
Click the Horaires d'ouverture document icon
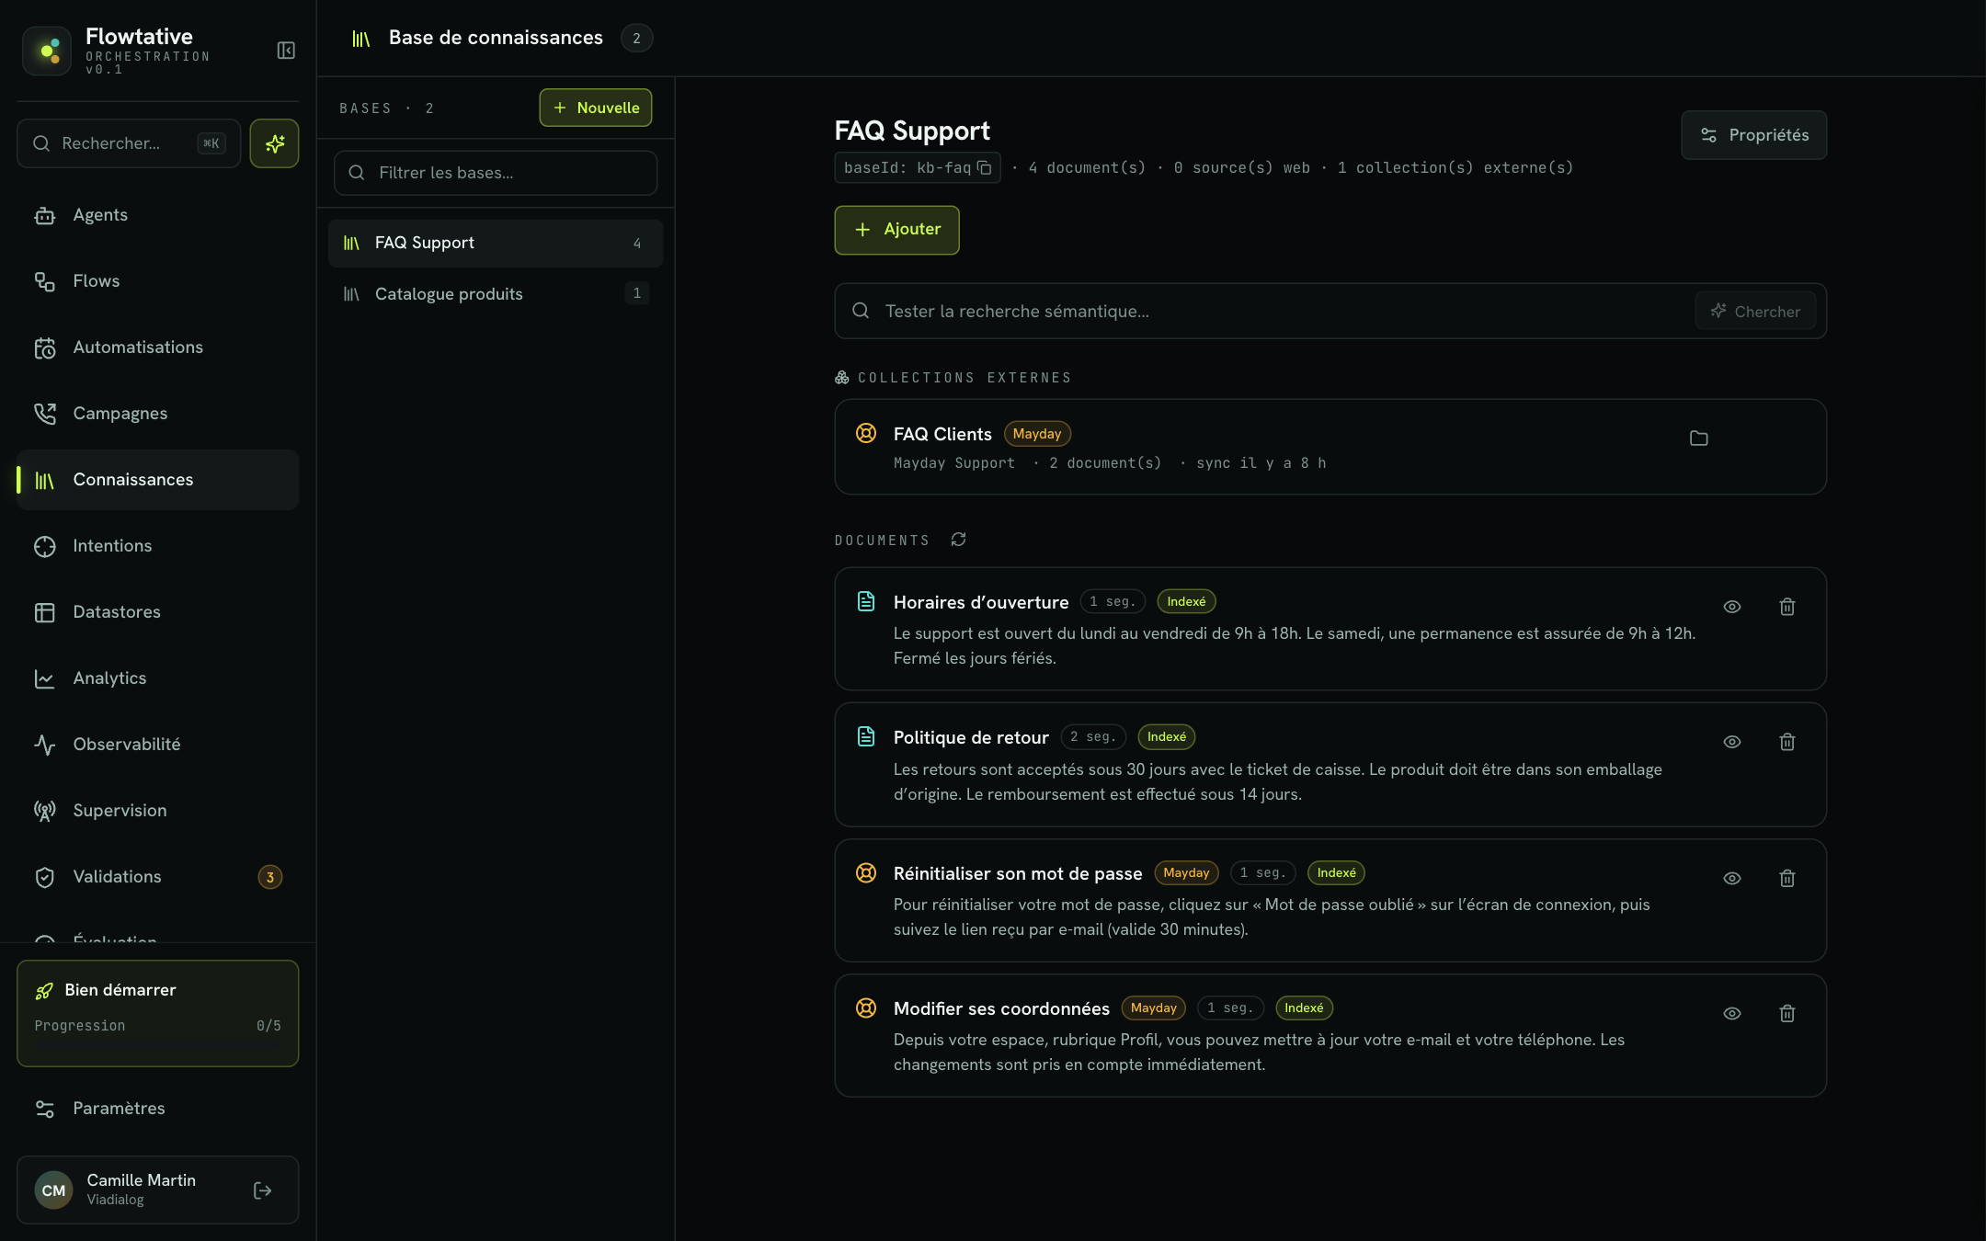pos(866,601)
